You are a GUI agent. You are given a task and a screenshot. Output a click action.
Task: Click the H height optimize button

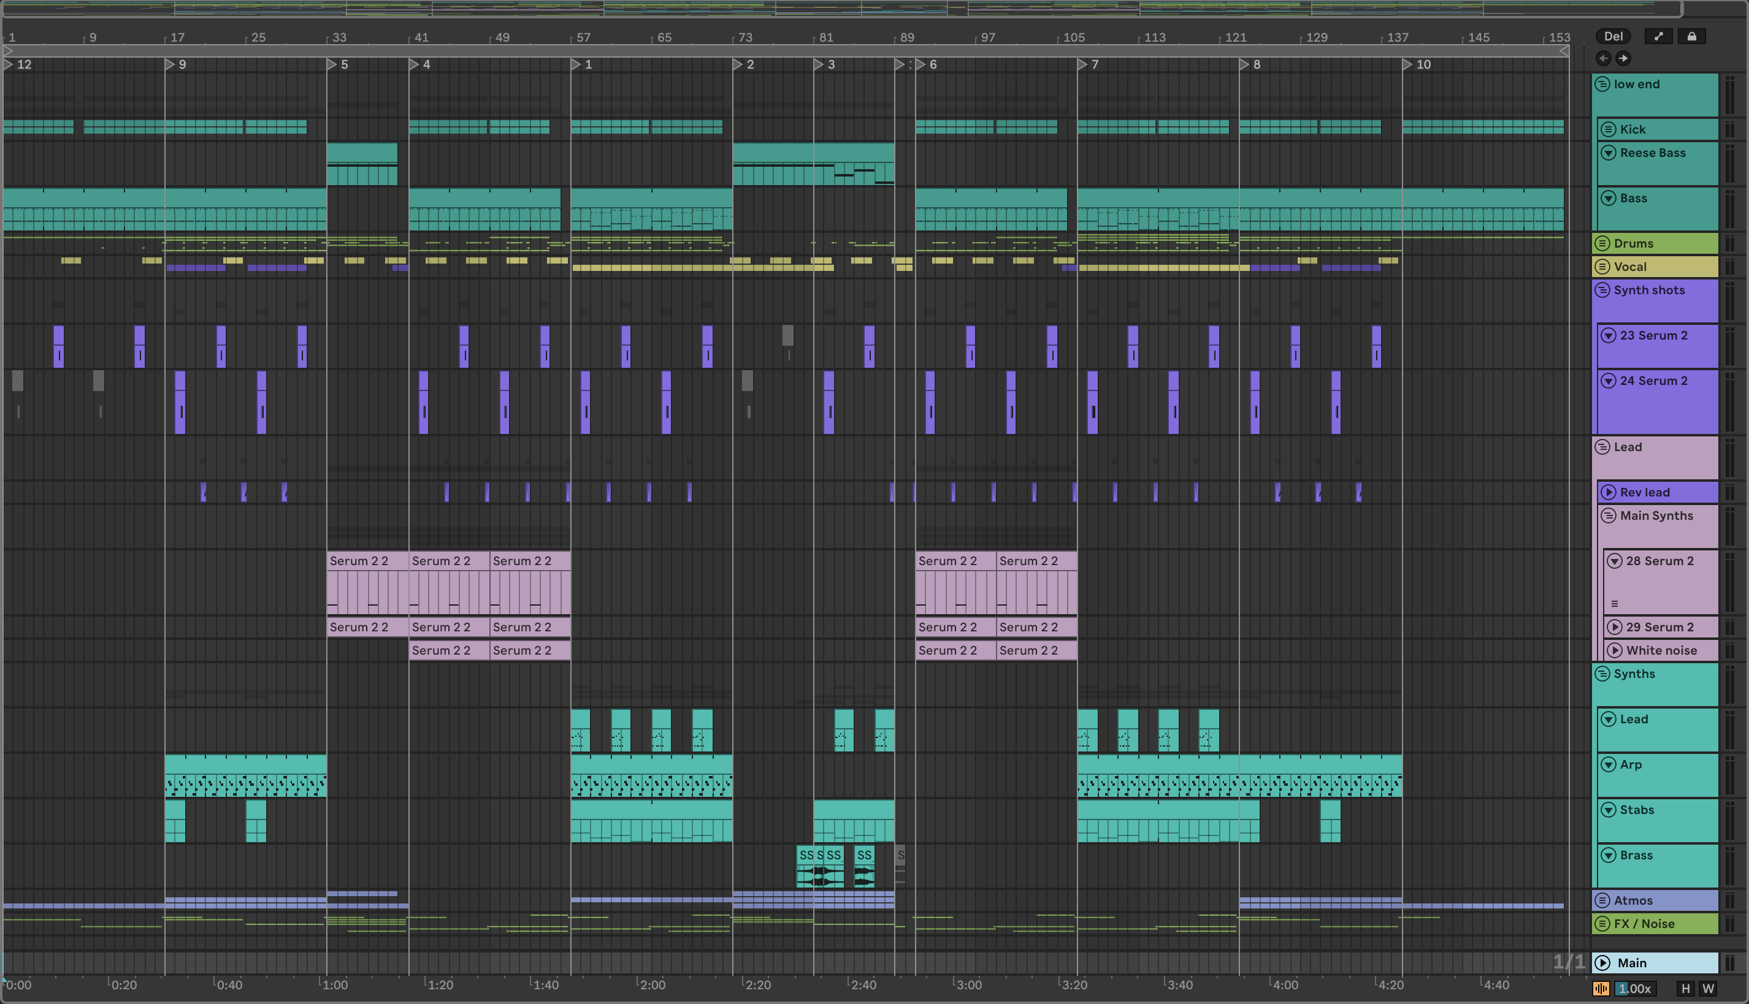[1685, 988]
